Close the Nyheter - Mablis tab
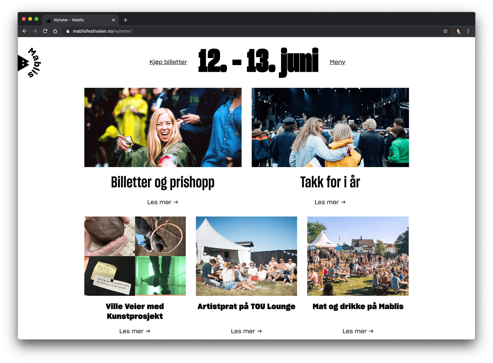 113,20
